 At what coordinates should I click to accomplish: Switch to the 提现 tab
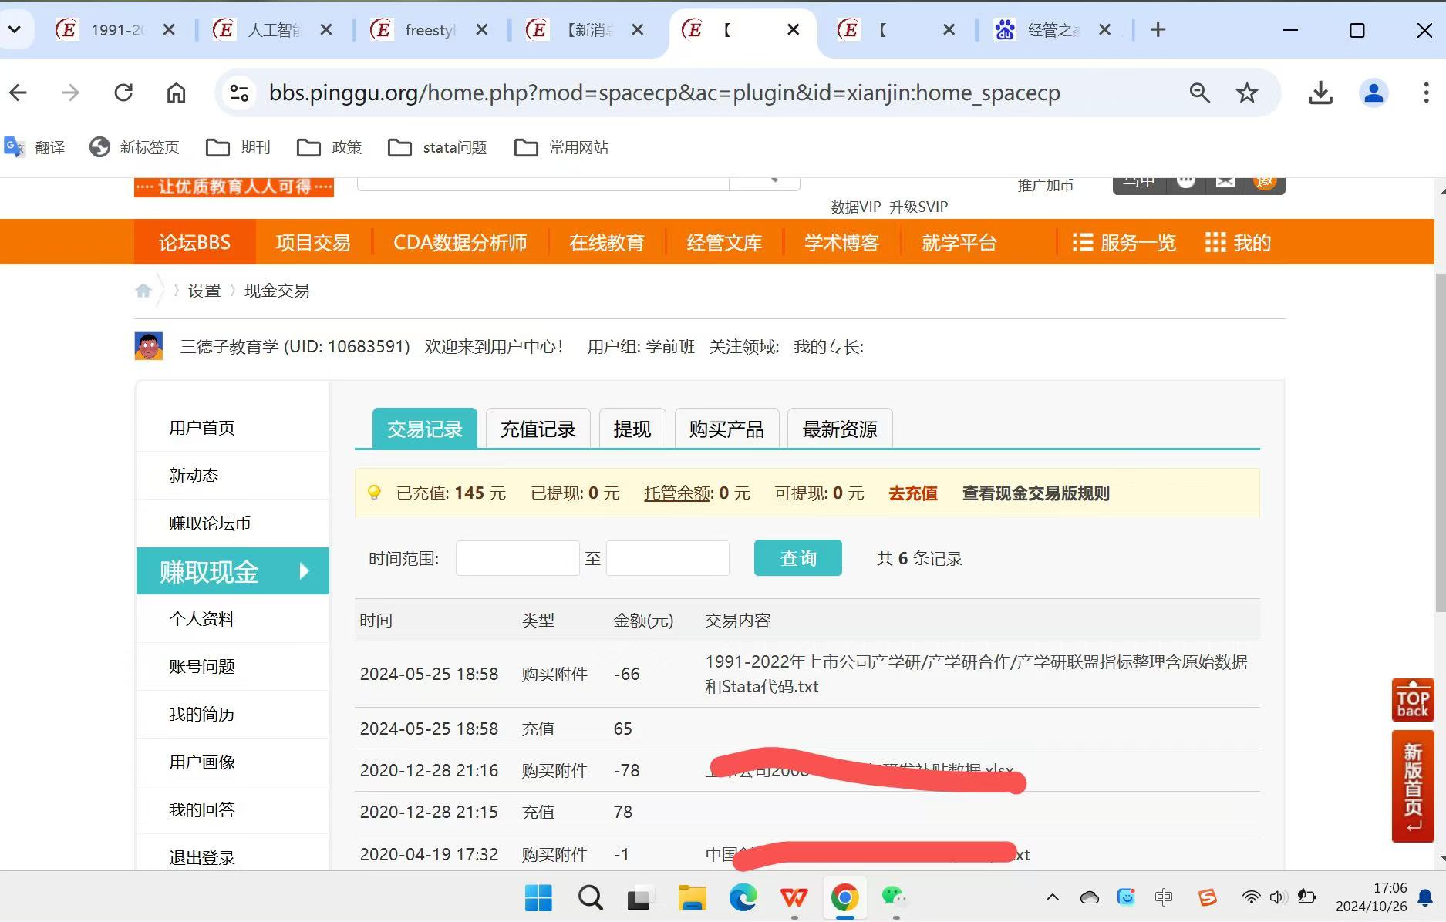pyautogui.click(x=632, y=429)
